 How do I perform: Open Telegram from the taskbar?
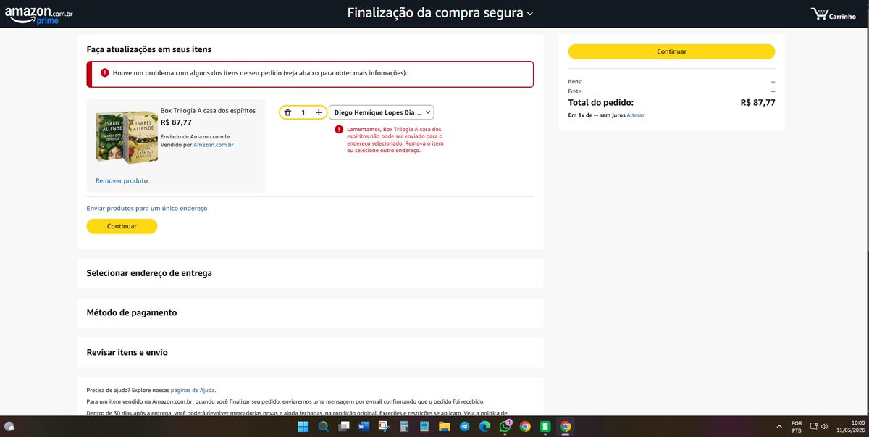click(464, 426)
